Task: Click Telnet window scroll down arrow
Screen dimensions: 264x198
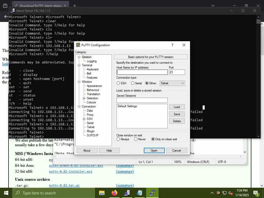Action: [258, 136]
